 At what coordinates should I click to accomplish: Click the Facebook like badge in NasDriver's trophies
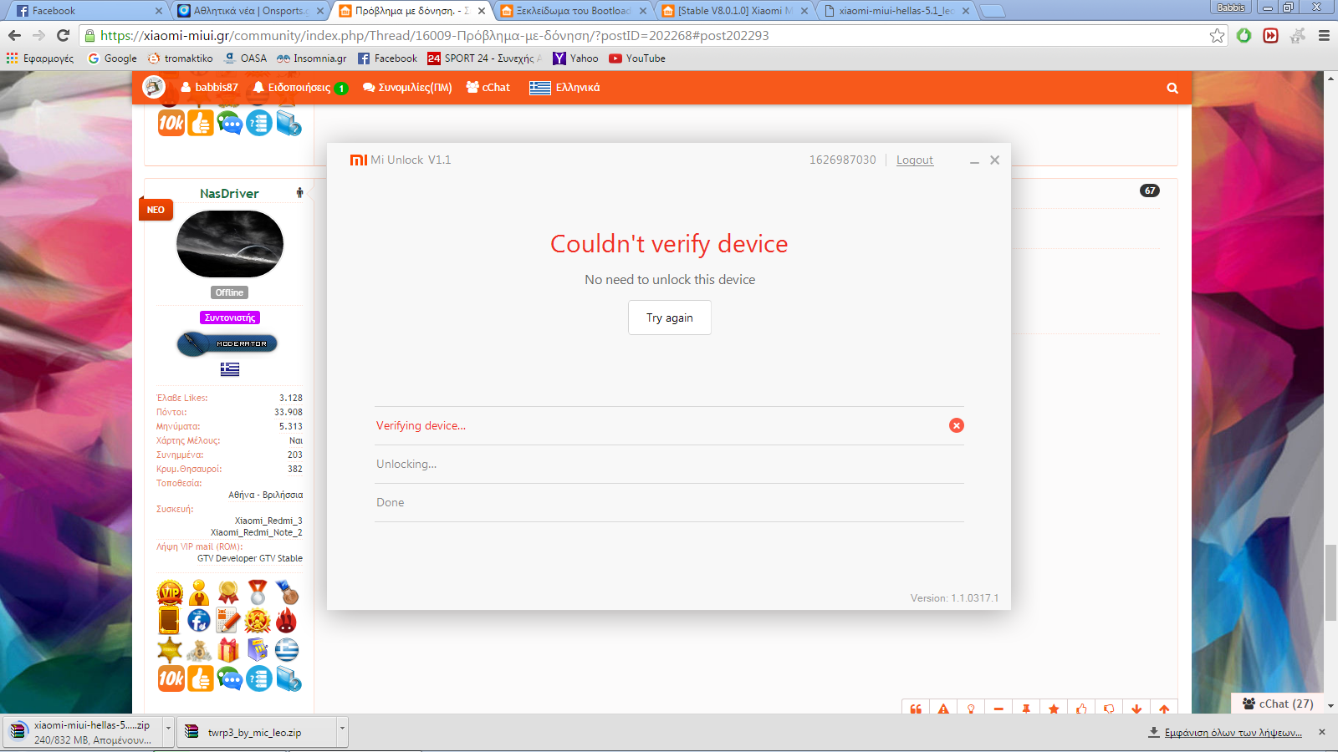point(199,621)
